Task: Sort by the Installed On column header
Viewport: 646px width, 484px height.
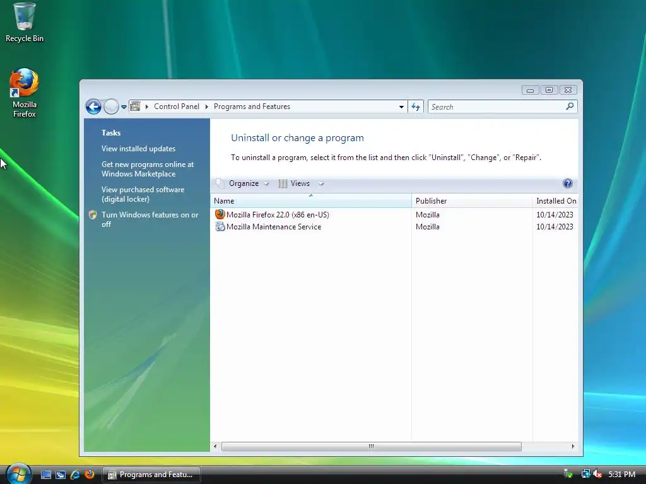Action: point(556,201)
